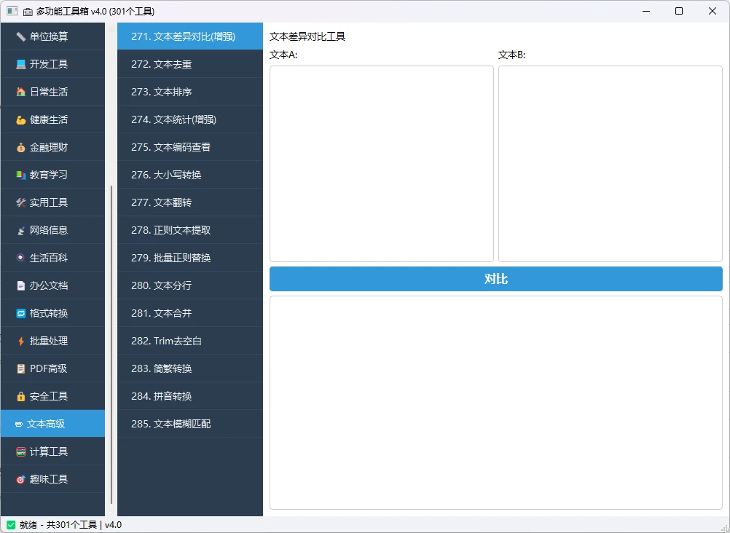Click the round icon beside 生活百科
Viewport: 730px width, 533px height.
pyautogui.click(x=20, y=258)
